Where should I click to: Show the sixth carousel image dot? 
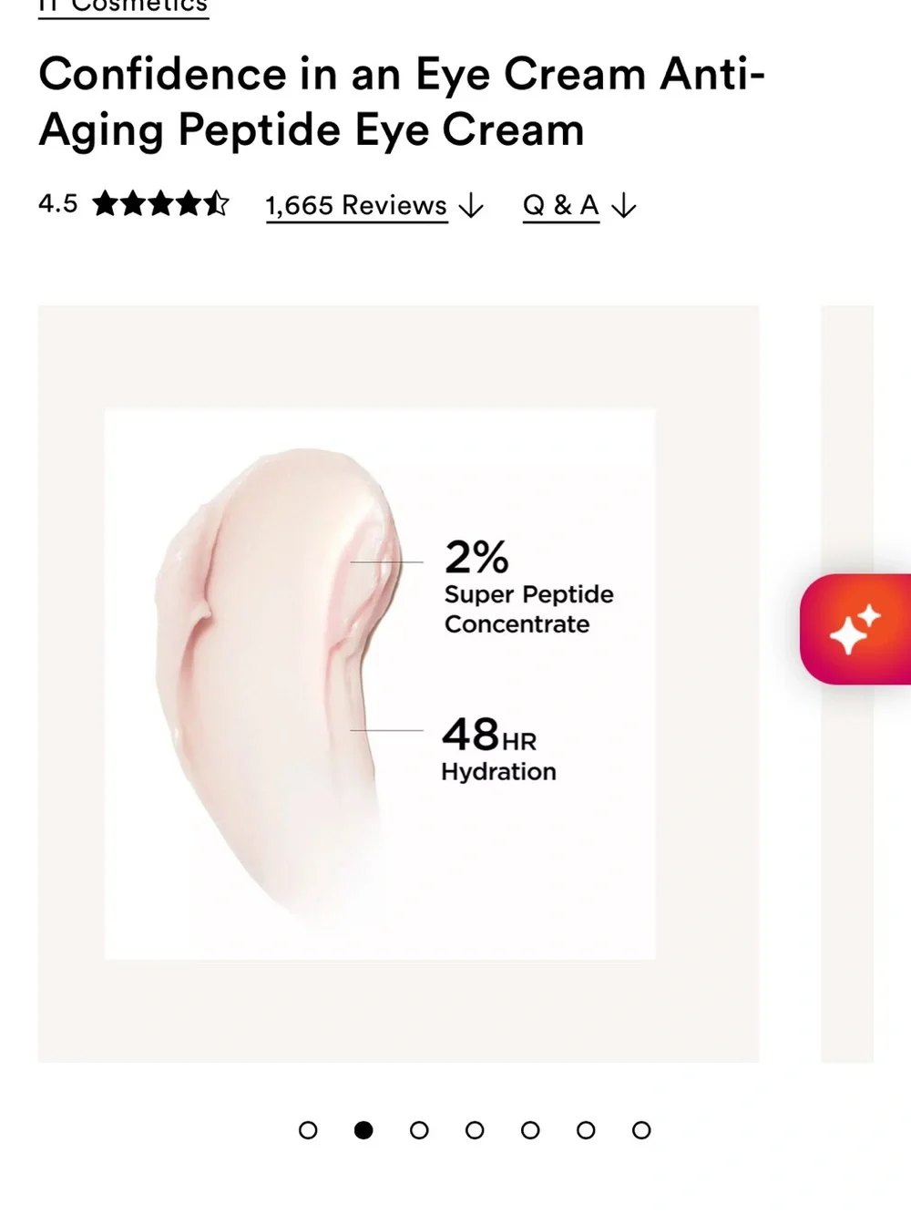pos(586,1130)
